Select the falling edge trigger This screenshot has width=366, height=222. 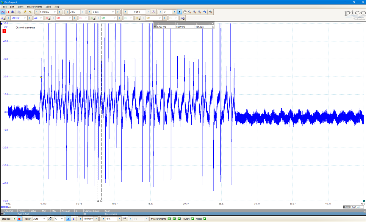pos(73,219)
